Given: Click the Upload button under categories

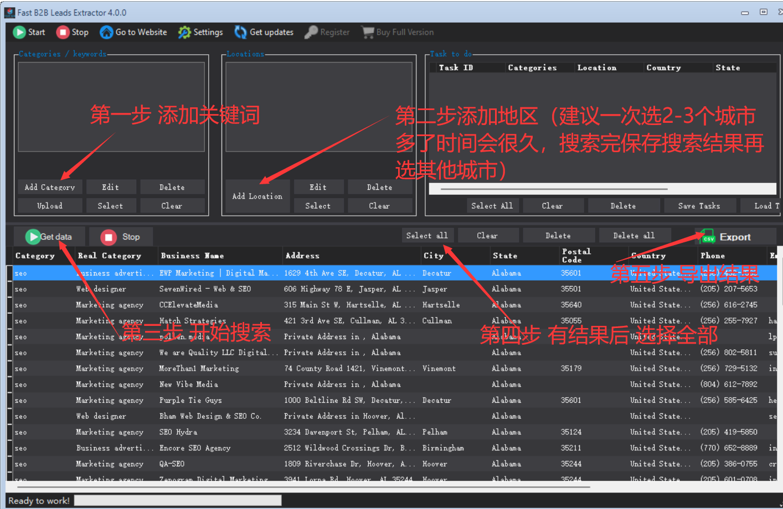Looking at the screenshot, I should pos(50,206).
